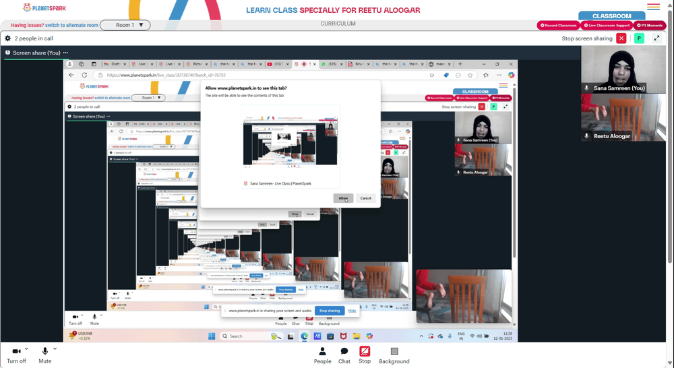Switch to the CURRICULUM tab
This screenshot has width=674, height=368.
coord(338,24)
